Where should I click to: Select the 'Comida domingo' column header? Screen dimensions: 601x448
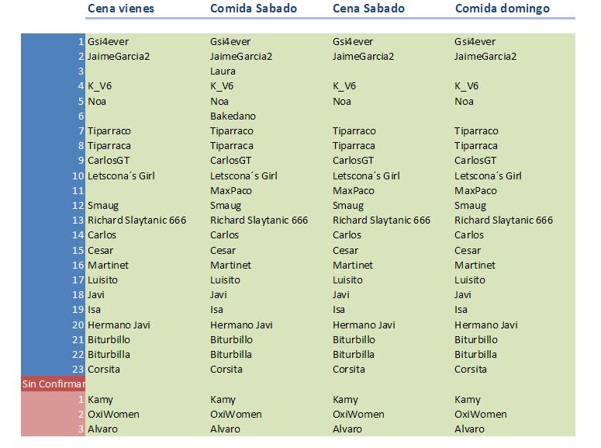coord(503,9)
